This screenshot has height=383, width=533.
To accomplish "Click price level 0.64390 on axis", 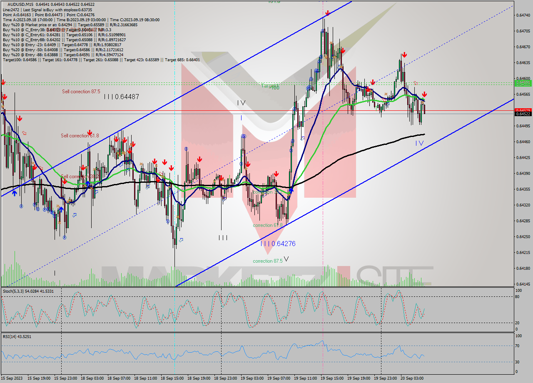I will pos(523,174).
